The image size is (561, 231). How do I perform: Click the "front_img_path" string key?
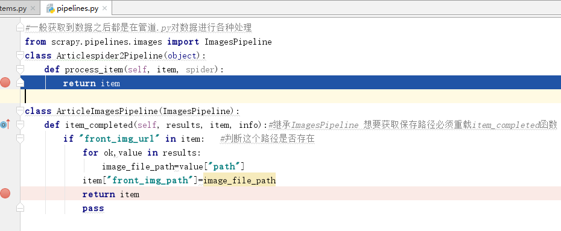150,180
